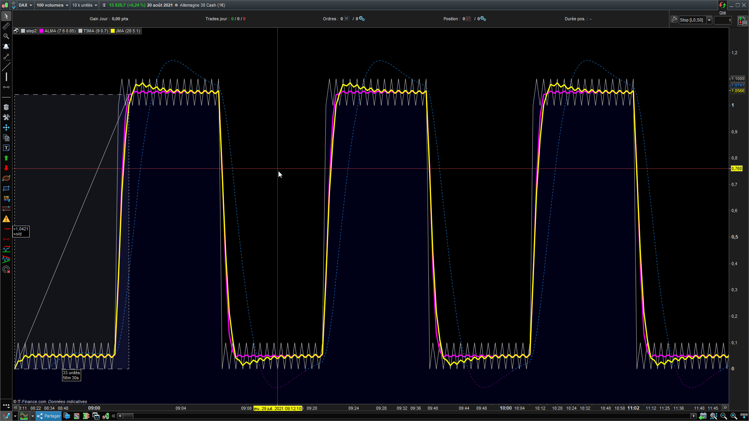
Task: Select the ruler measurement tool
Action: click(6, 26)
